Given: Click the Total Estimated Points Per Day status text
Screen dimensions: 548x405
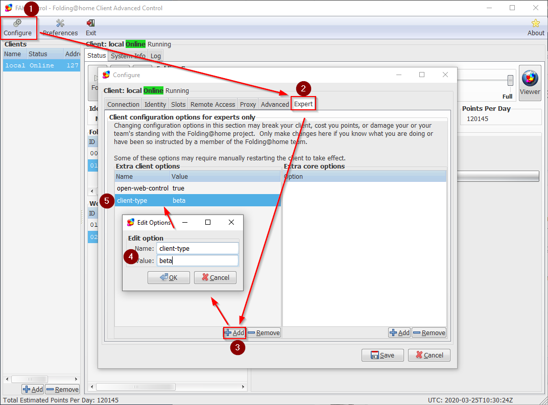Looking at the screenshot, I should pos(61,400).
